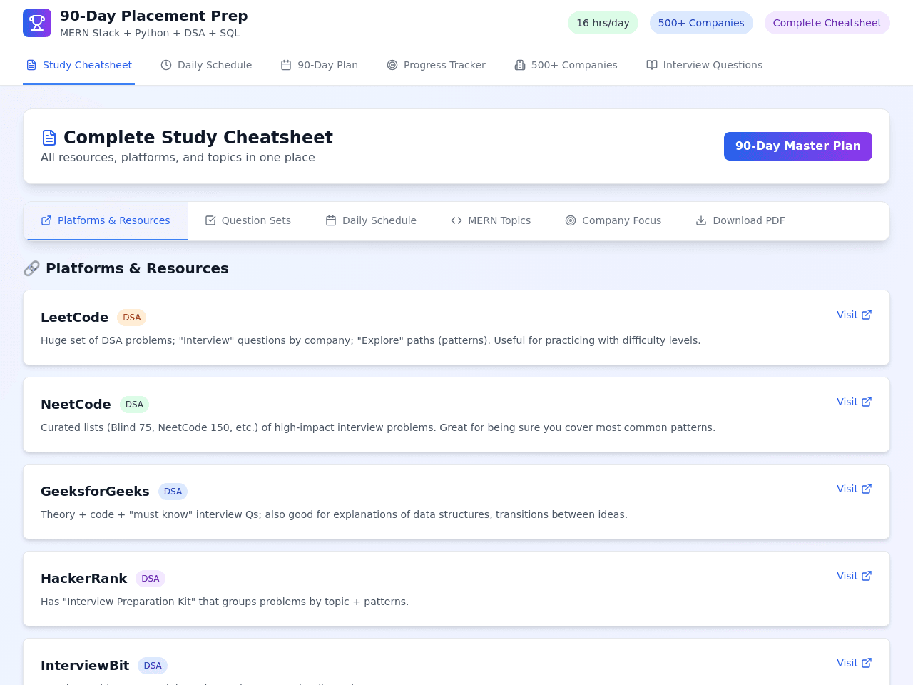Click the link icon beside Platforms & Resources heading
Image resolution: width=913 pixels, height=685 pixels.
pyautogui.click(x=31, y=268)
